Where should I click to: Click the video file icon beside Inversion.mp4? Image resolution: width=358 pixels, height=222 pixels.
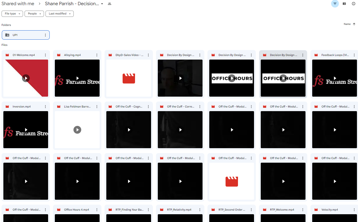[x=7, y=107]
